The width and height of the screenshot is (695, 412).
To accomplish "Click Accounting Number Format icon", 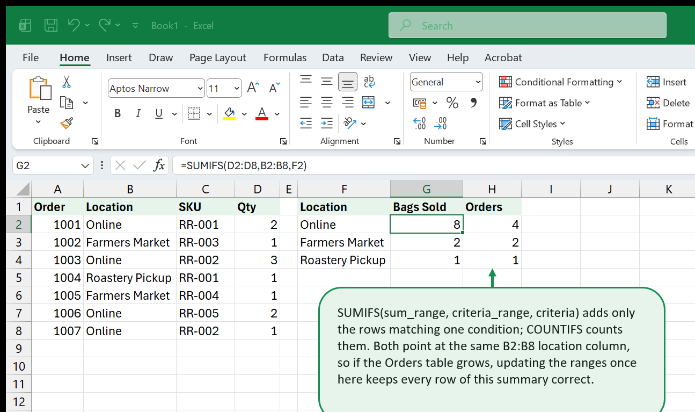I will click(420, 103).
